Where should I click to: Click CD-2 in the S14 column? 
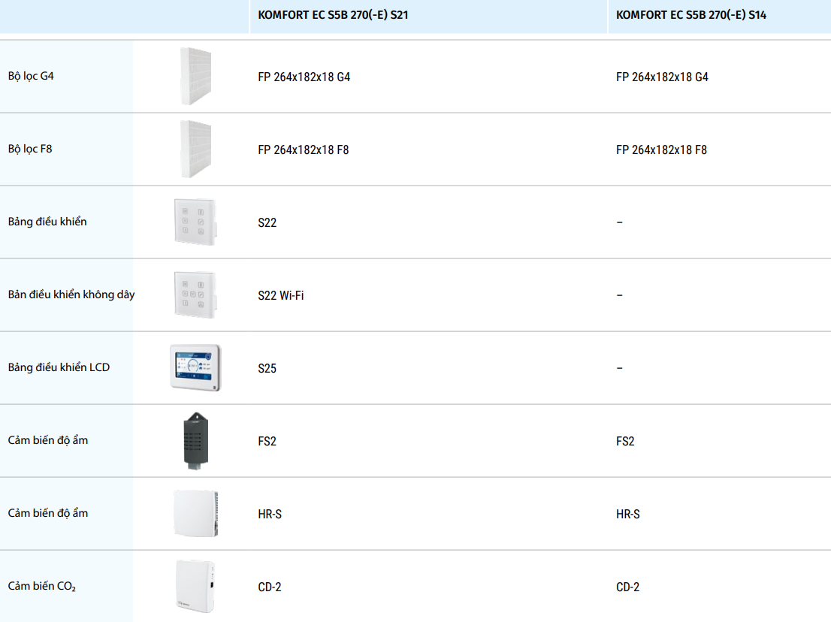pos(627,587)
